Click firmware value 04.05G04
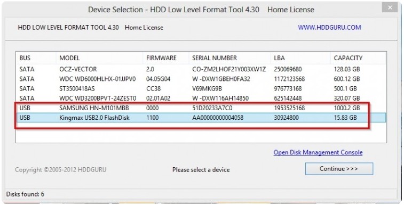The width and height of the screenshot is (404, 205). point(158,79)
